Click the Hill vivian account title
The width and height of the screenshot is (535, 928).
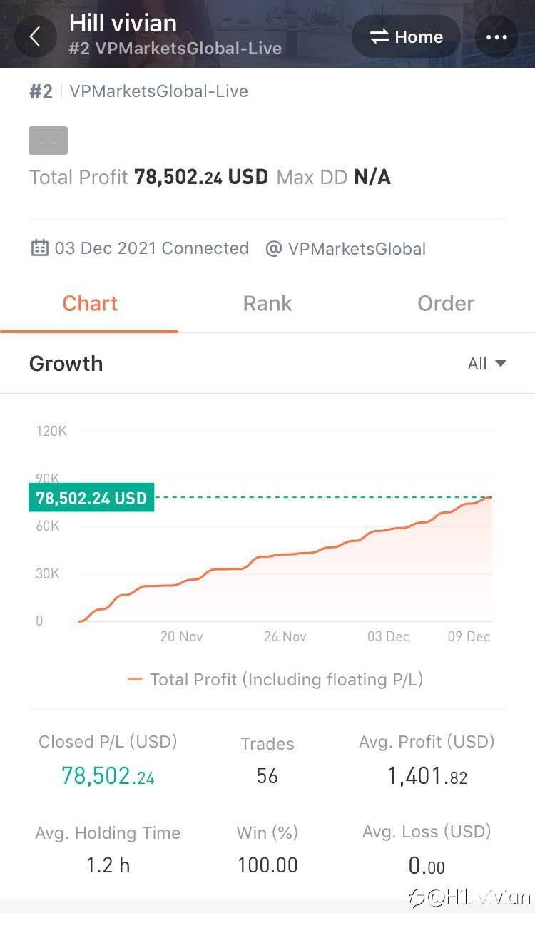[x=123, y=24]
